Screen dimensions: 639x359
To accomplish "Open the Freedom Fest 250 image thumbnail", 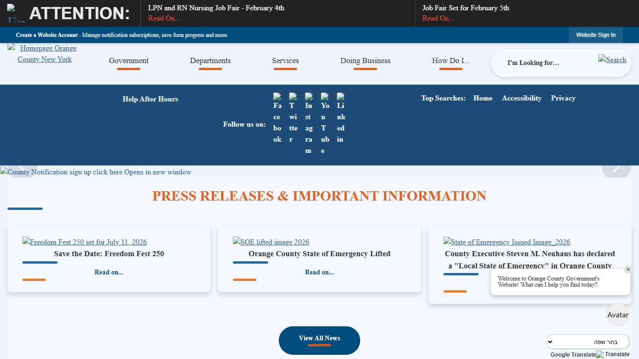I will coord(85,242).
